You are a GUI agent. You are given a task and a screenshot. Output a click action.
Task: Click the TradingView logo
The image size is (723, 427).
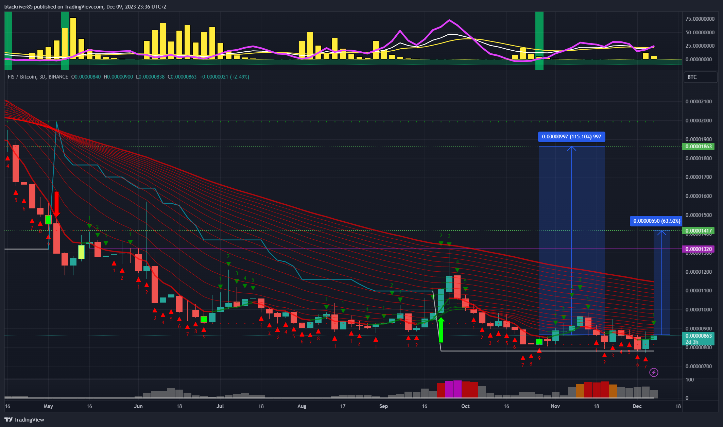point(24,420)
